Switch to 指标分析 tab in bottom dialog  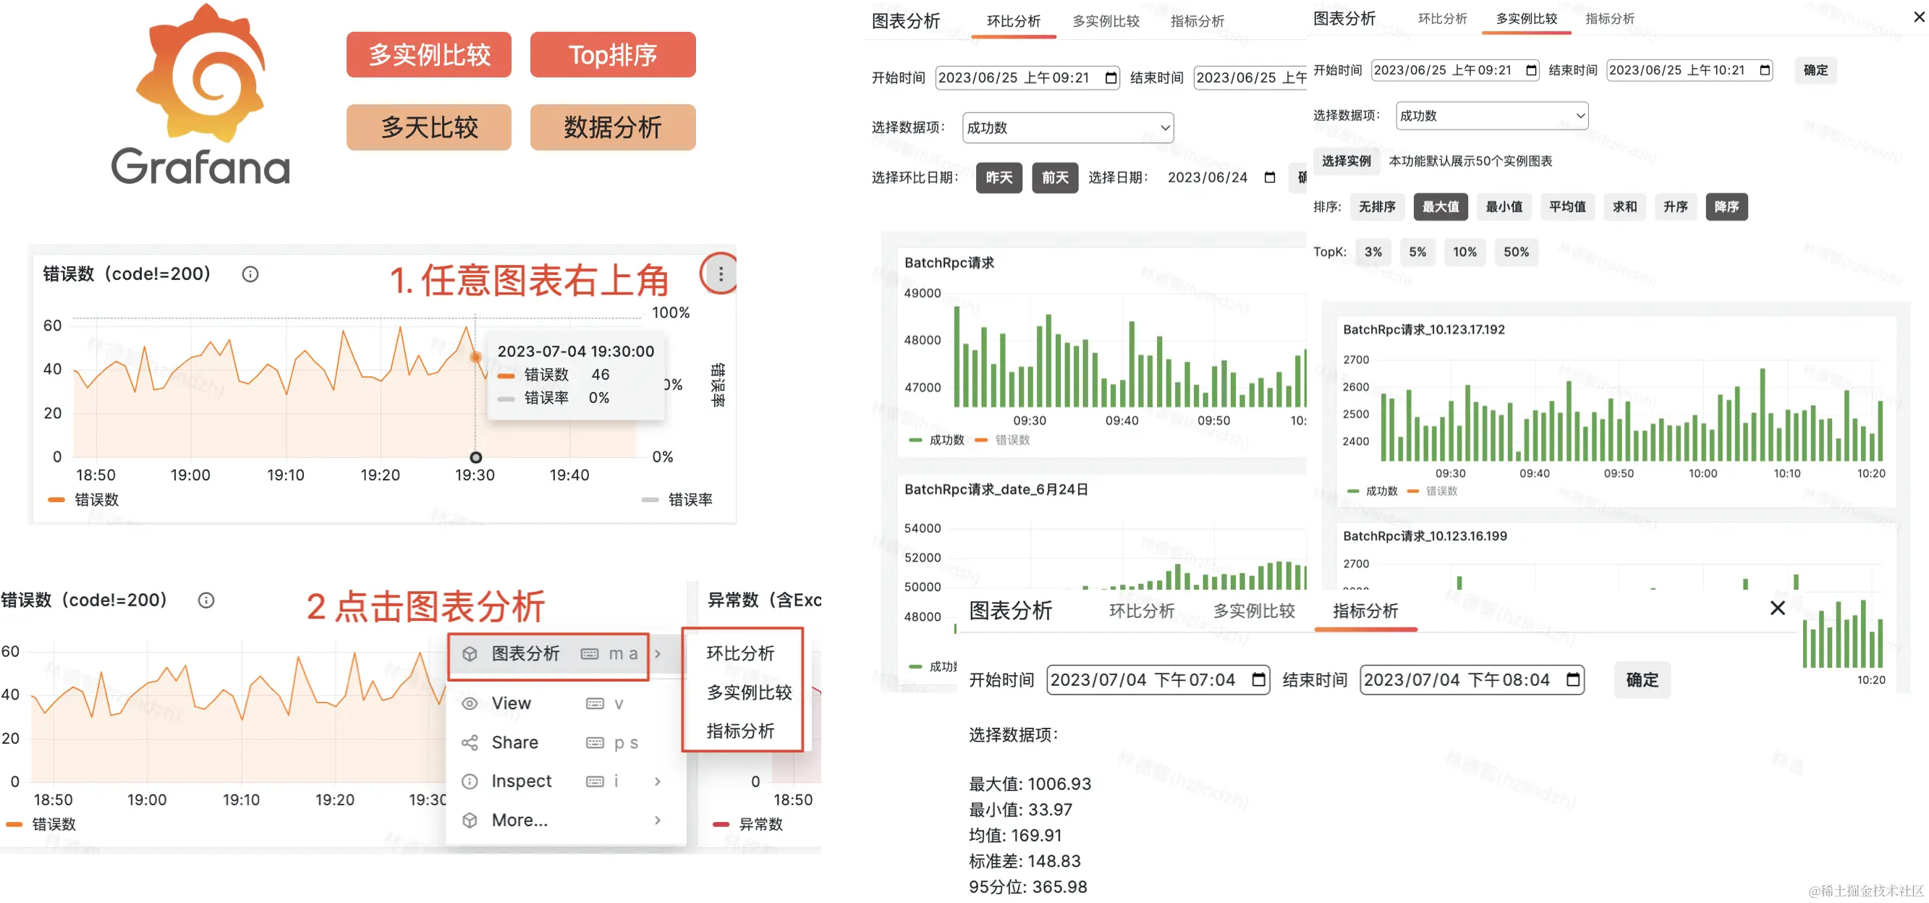point(1365,611)
